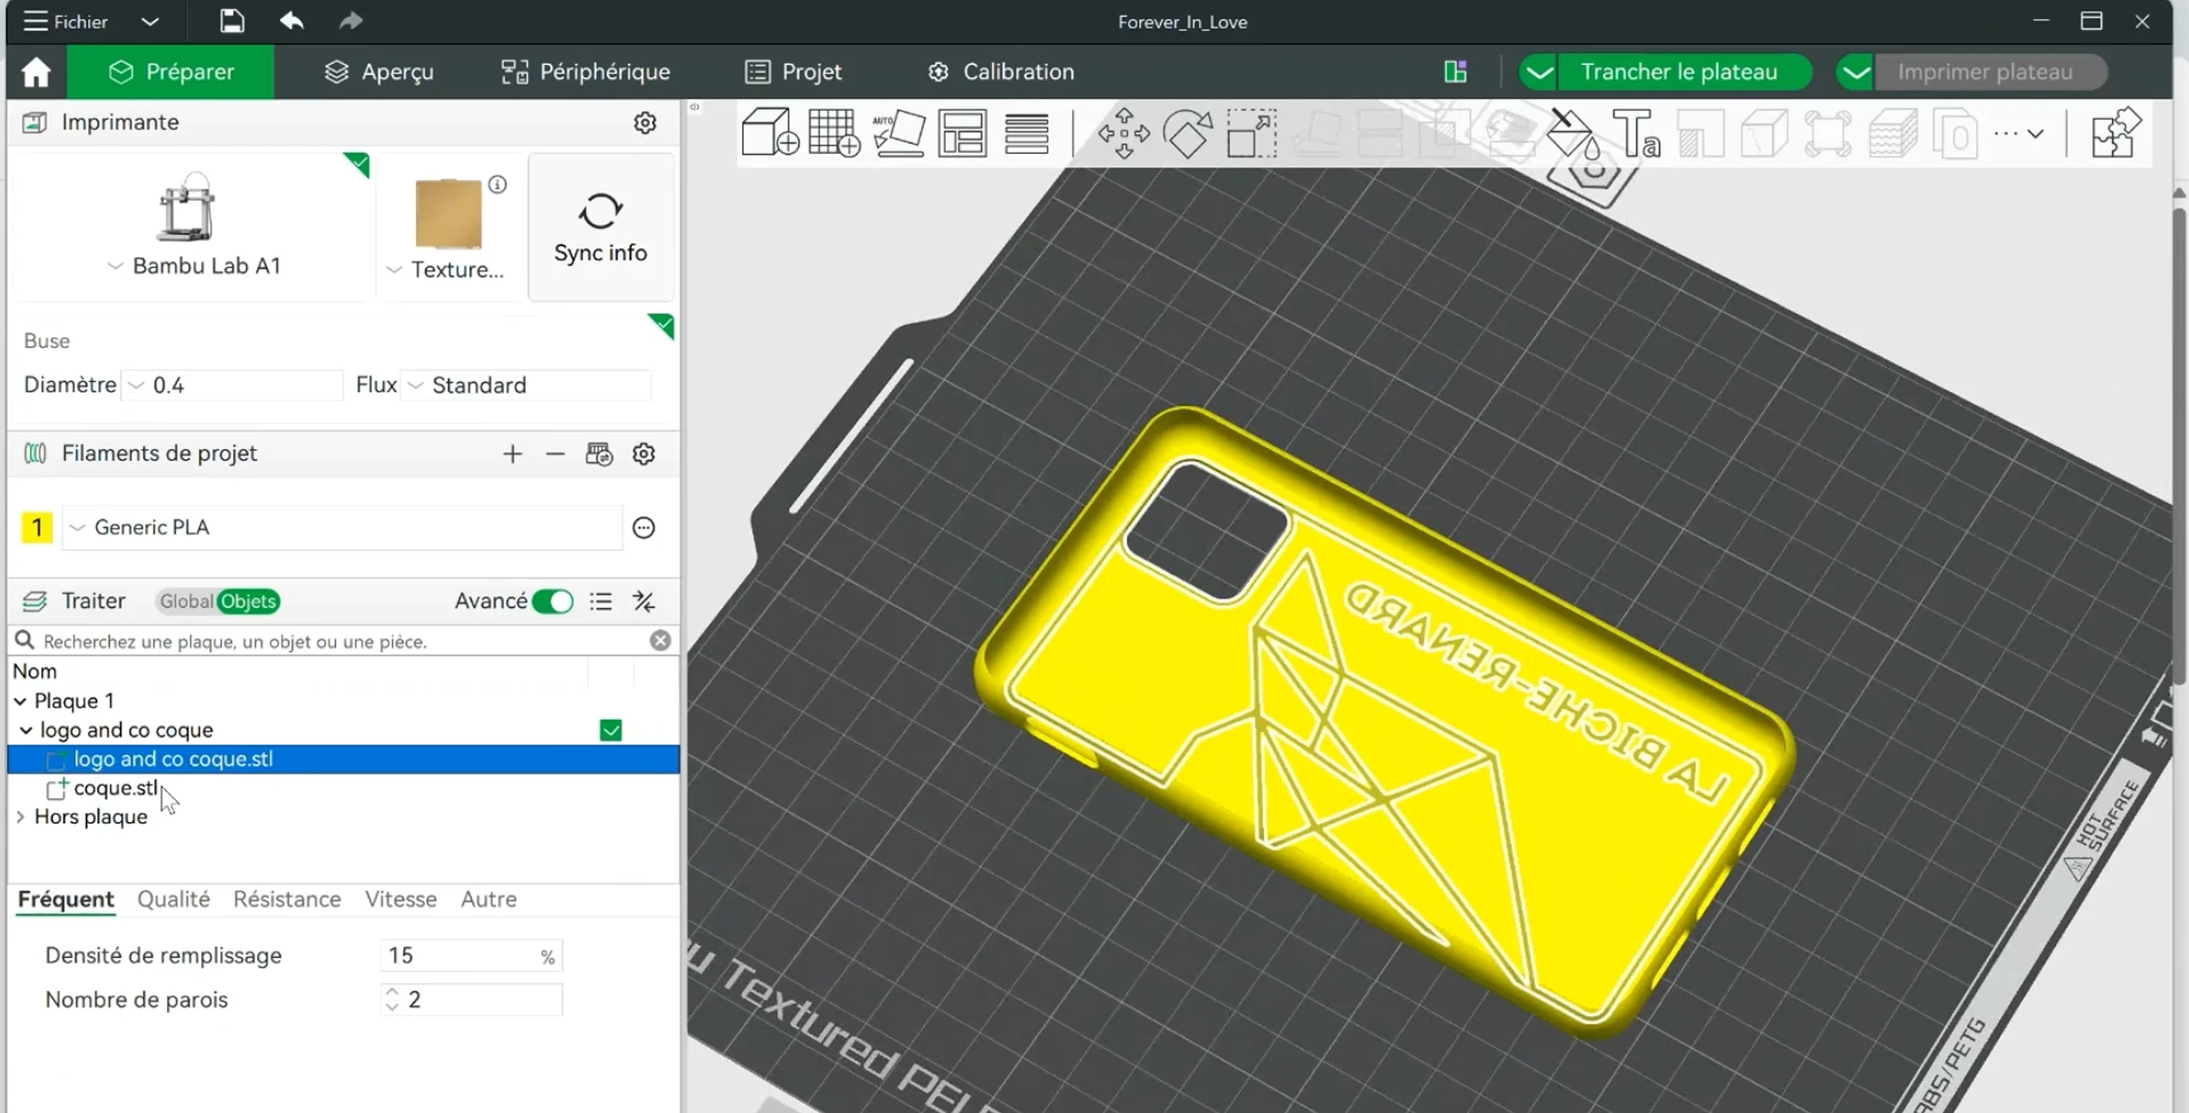This screenshot has height=1113, width=2189.
Task: Click the Assembly view puzzle icon
Action: click(x=2115, y=133)
